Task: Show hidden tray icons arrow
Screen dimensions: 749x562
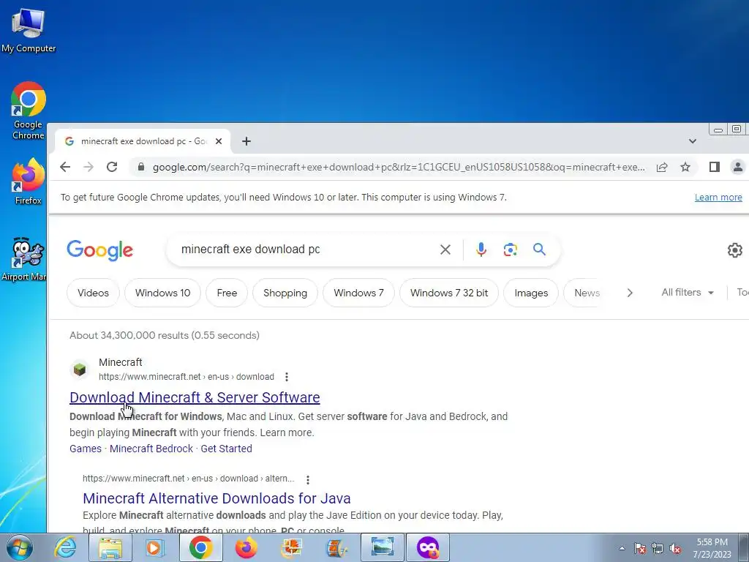Action: coord(622,549)
